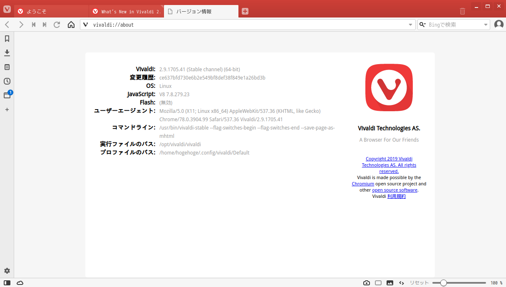
Task: Click the OS value Linux
Action: coord(166,86)
